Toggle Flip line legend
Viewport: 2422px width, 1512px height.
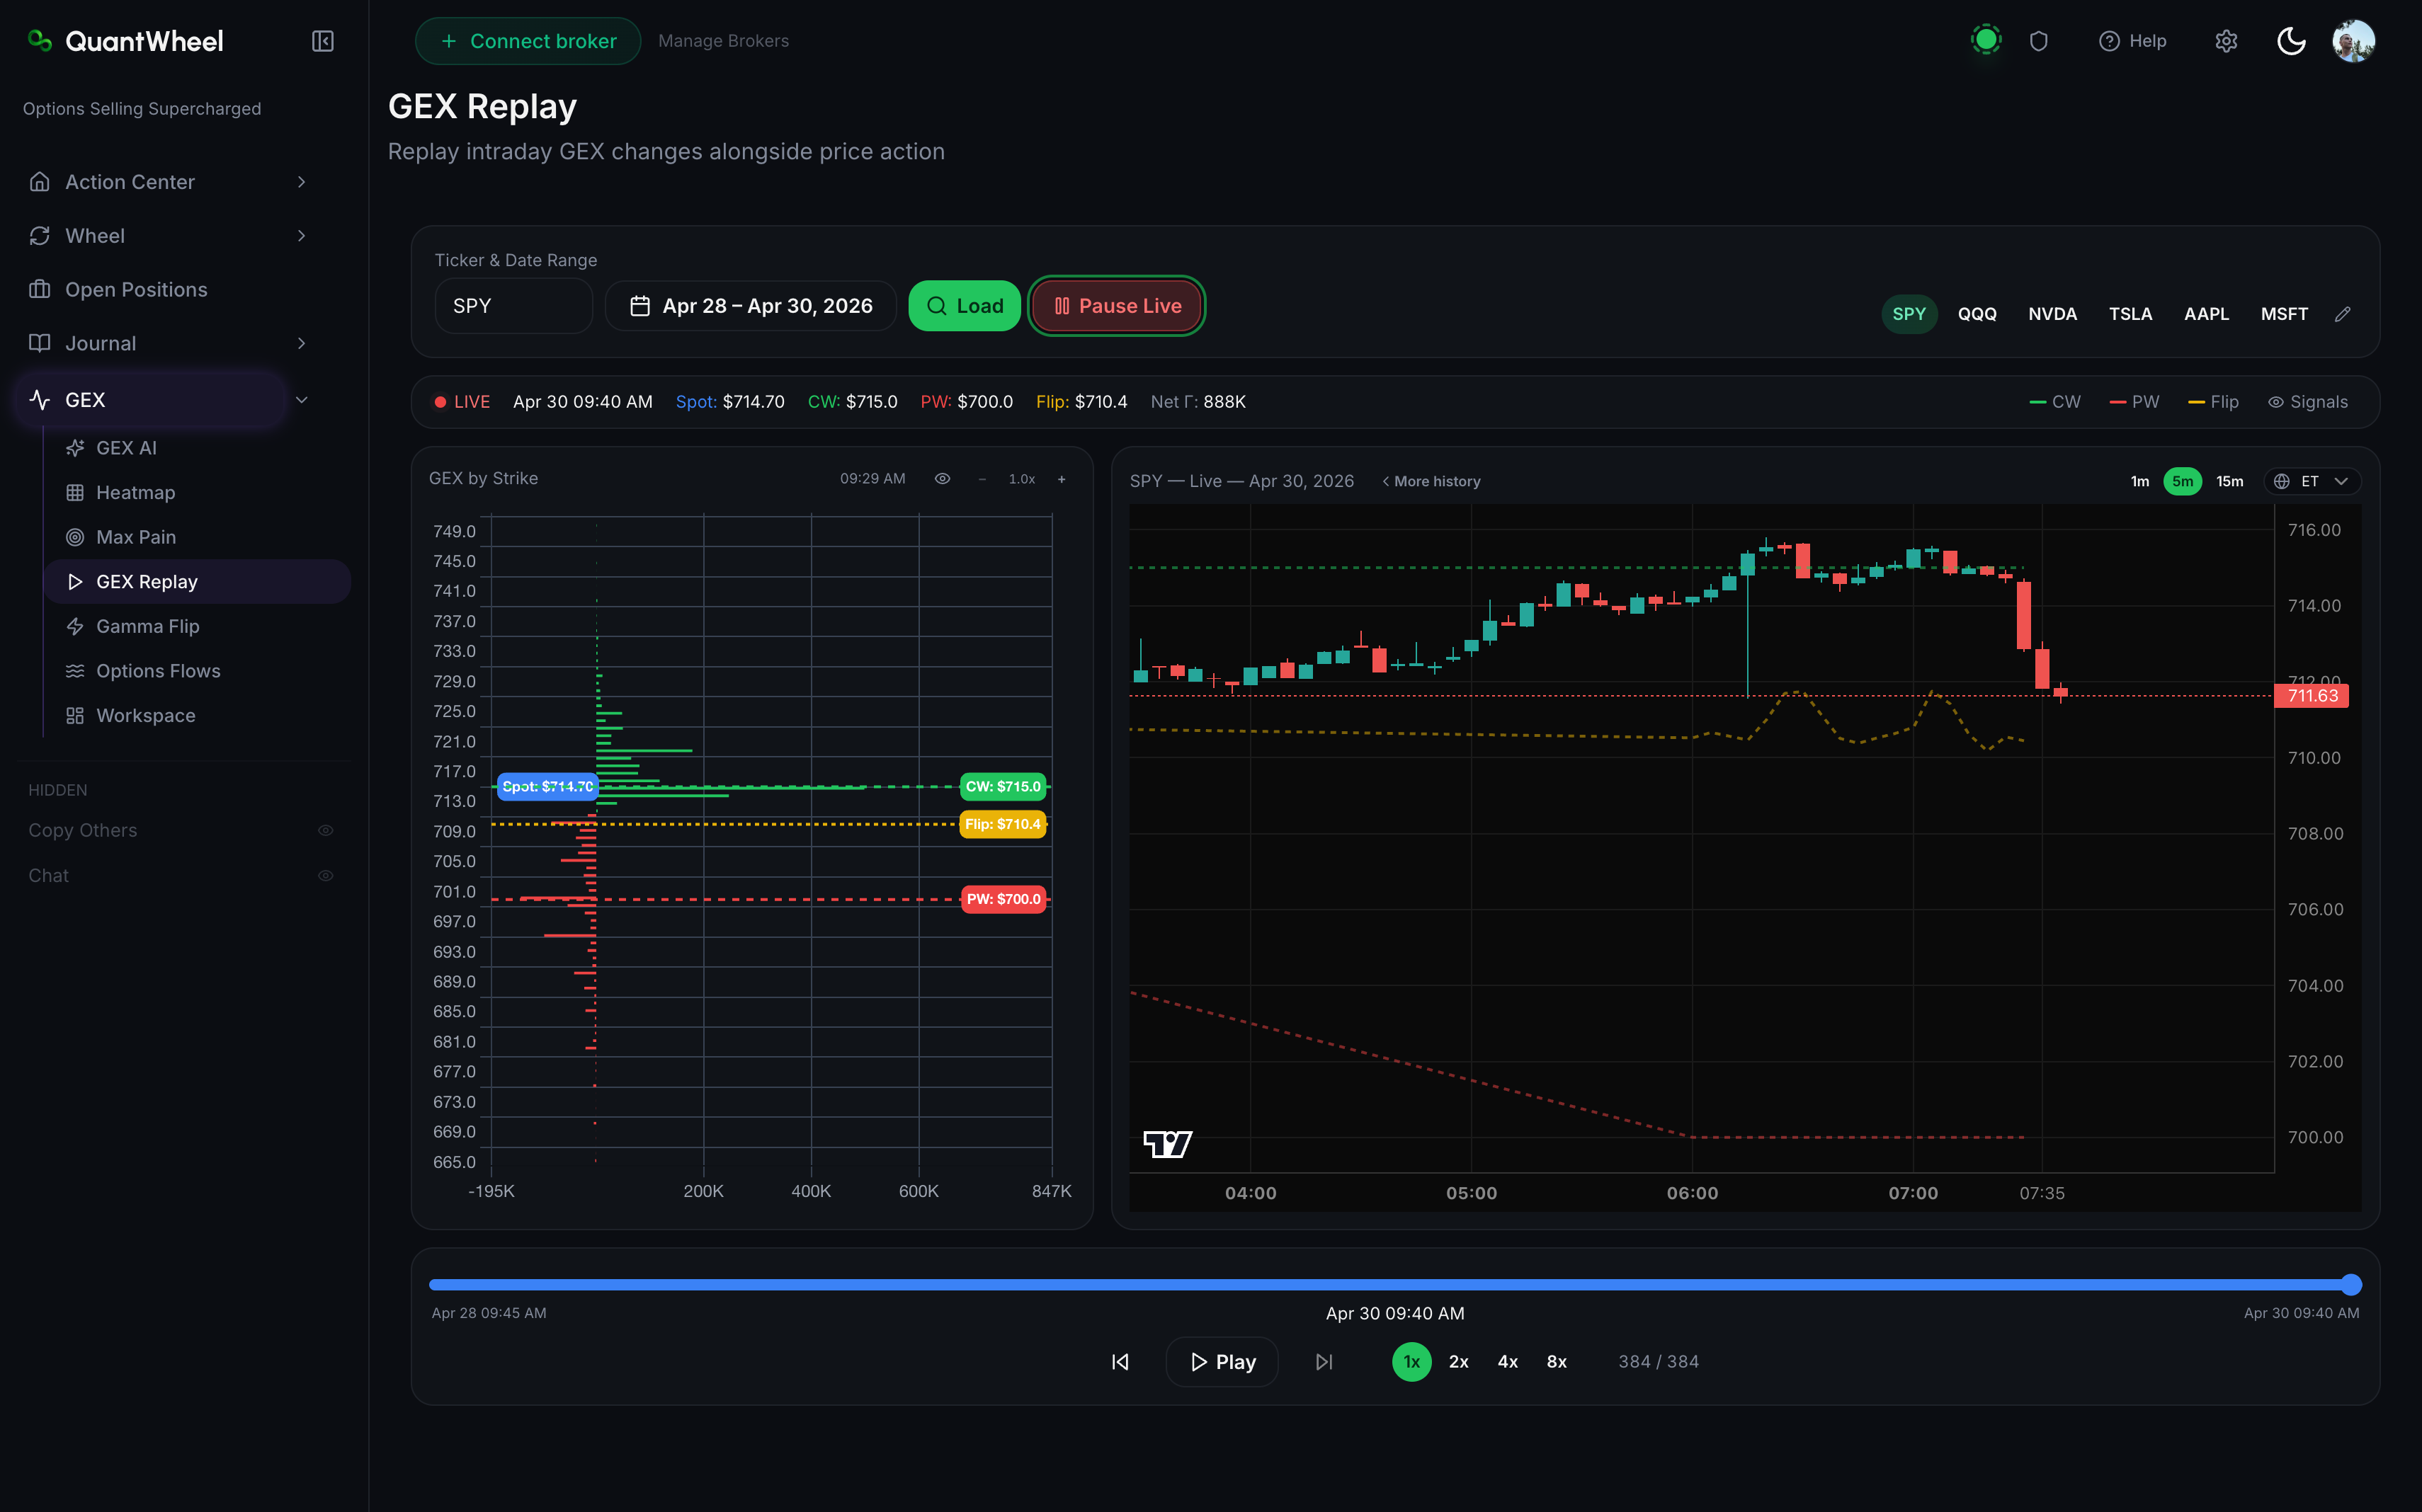tap(2213, 402)
